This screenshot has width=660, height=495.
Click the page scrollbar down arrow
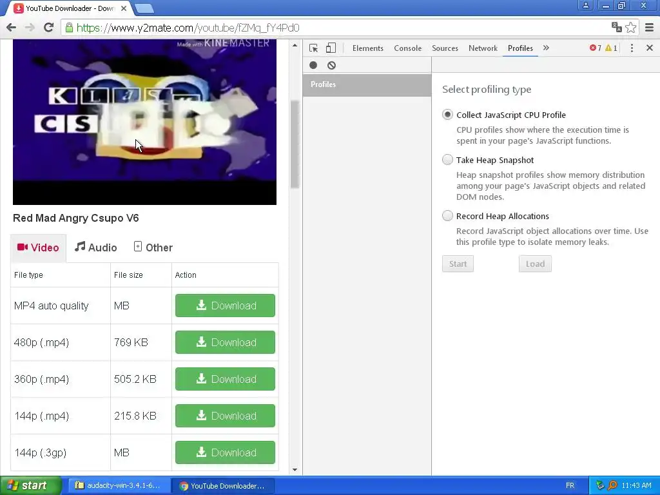pos(295,470)
